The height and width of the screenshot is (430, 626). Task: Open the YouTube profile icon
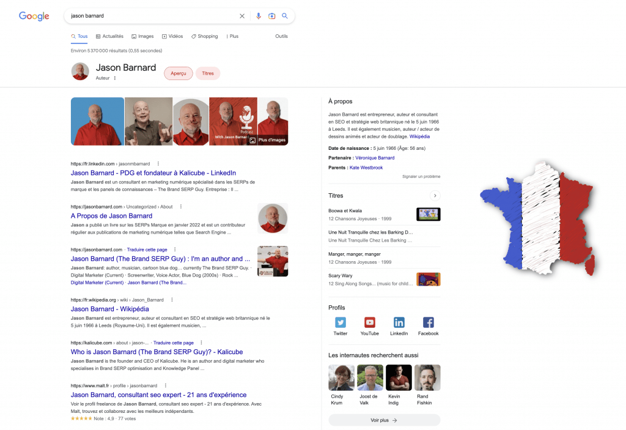pyautogui.click(x=370, y=322)
